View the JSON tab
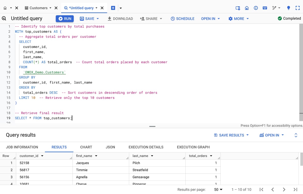The width and height of the screenshot is (303, 194). click(x=110, y=147)
